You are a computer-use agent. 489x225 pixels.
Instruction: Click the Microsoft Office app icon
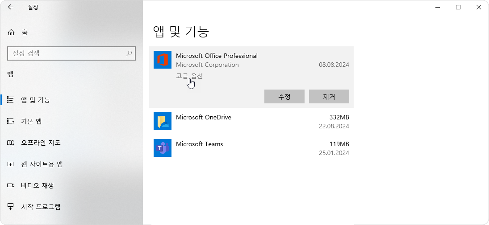[x=163, y=60]
